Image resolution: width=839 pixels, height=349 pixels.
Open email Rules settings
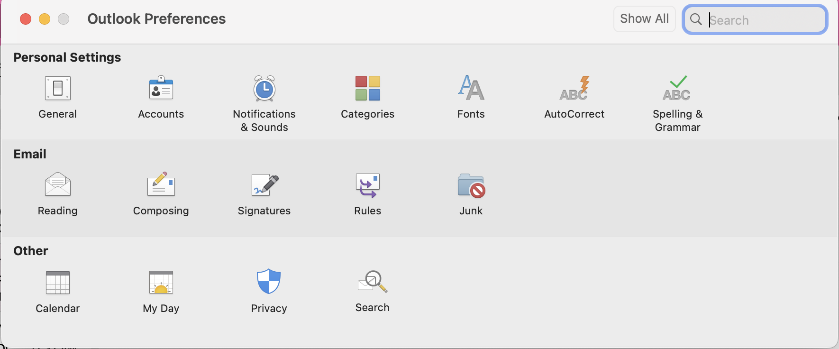tap(367, 185)
